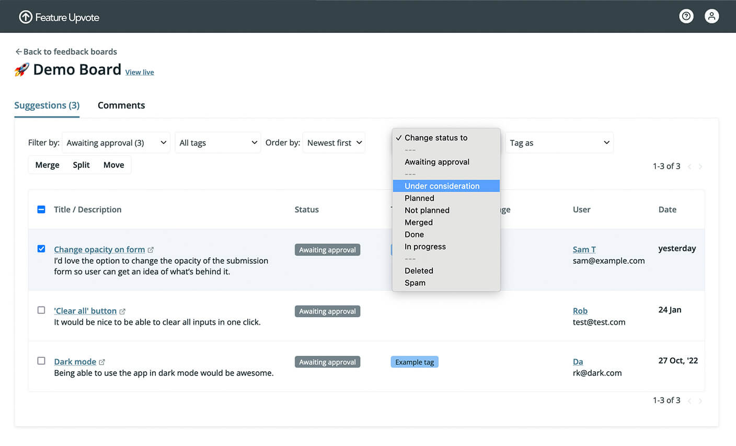Choose Under consideration in status menu
Screen dimensions: 736x446
[446, 186]
